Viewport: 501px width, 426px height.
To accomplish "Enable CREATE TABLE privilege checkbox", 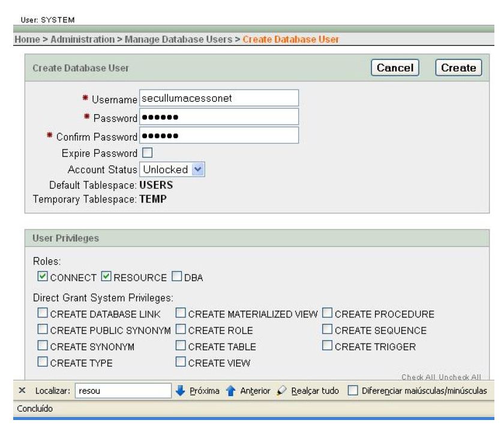I will coord(181,346).
